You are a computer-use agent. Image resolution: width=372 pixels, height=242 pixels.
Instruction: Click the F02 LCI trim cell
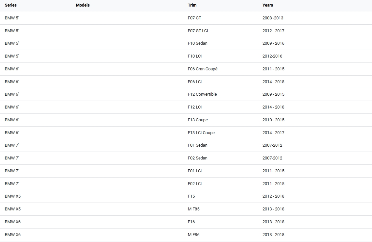(195, 184)
